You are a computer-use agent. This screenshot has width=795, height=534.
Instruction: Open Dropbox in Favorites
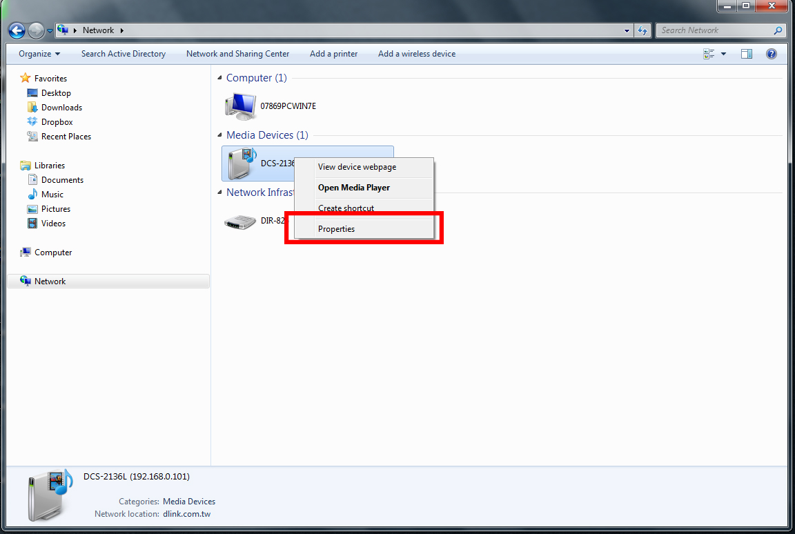57,122
